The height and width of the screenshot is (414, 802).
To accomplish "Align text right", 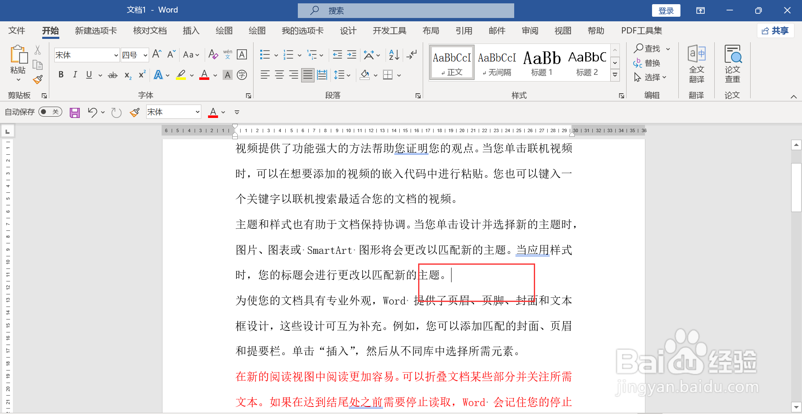I will tap(294, 75).
